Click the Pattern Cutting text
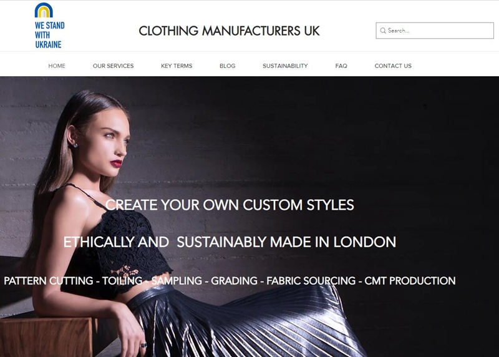 (49, 281)
